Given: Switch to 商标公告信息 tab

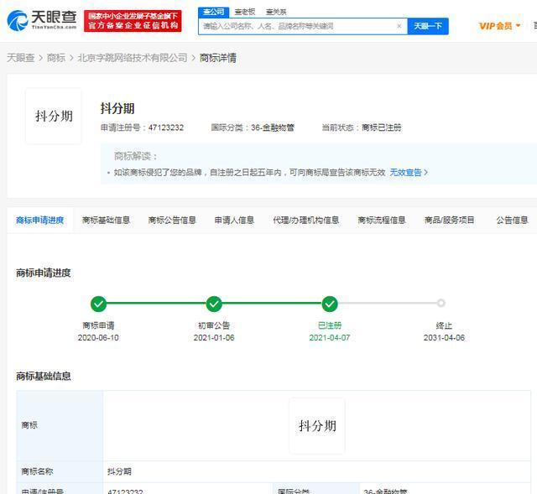Looking at the screenshot, I should click(x=172, y=220).
